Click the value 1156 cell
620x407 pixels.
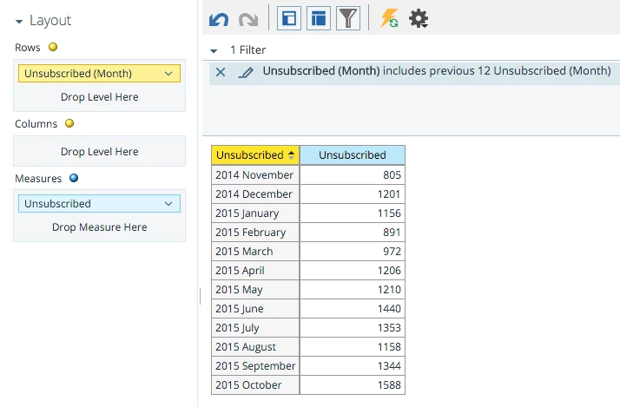[x=353, y=213]
